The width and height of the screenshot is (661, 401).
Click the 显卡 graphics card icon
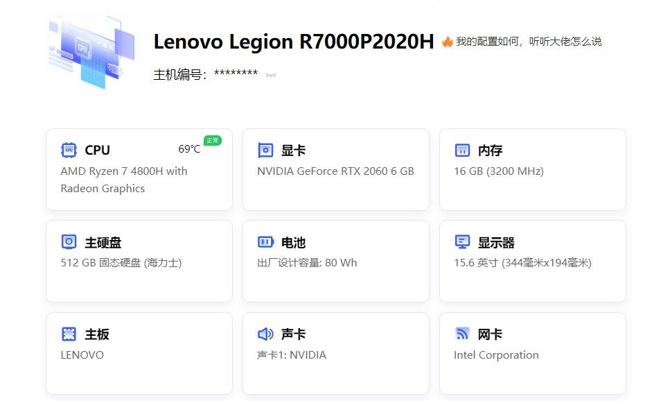pos(265,150)
